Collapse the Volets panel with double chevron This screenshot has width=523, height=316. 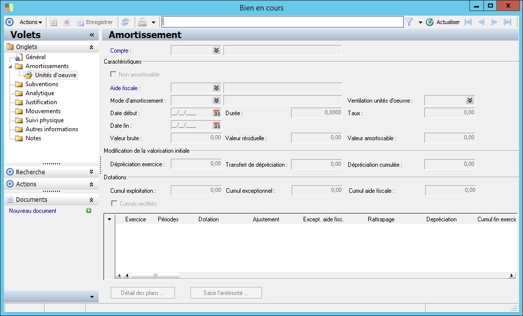pos(92,35)
